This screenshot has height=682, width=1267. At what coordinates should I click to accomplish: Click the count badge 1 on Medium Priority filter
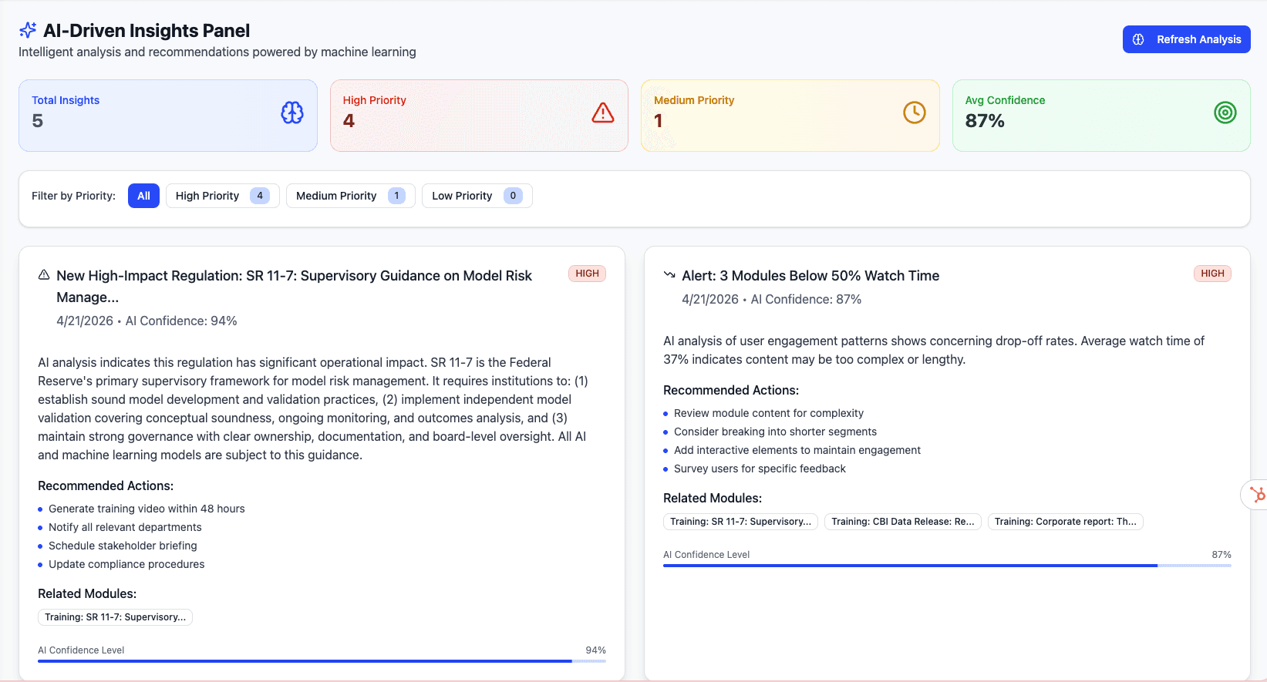pyautogui.click(x=396, y=196)
